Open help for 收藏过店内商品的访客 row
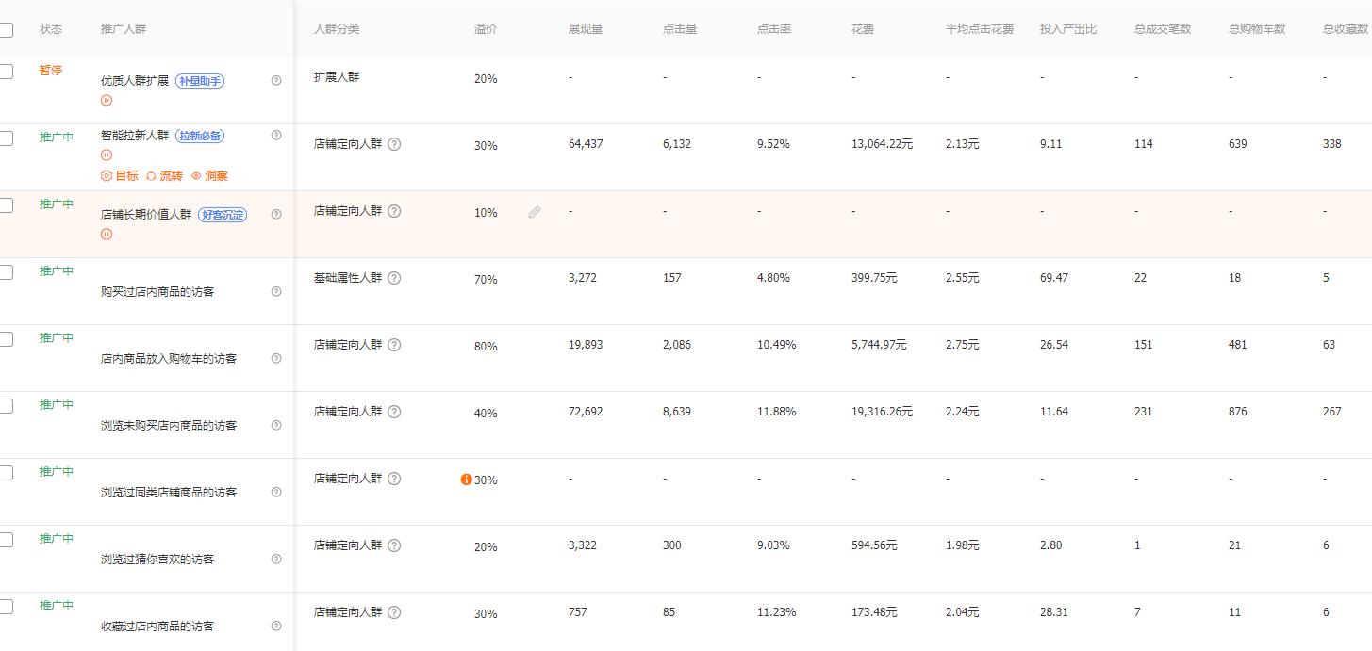1372x651 pixels. click(275, 625)
